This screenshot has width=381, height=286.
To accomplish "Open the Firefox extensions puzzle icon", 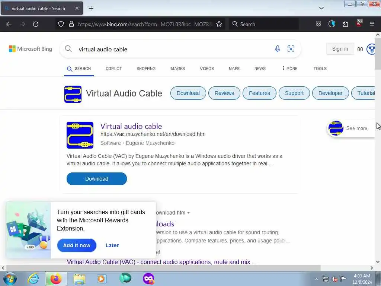I will point(345,24).
